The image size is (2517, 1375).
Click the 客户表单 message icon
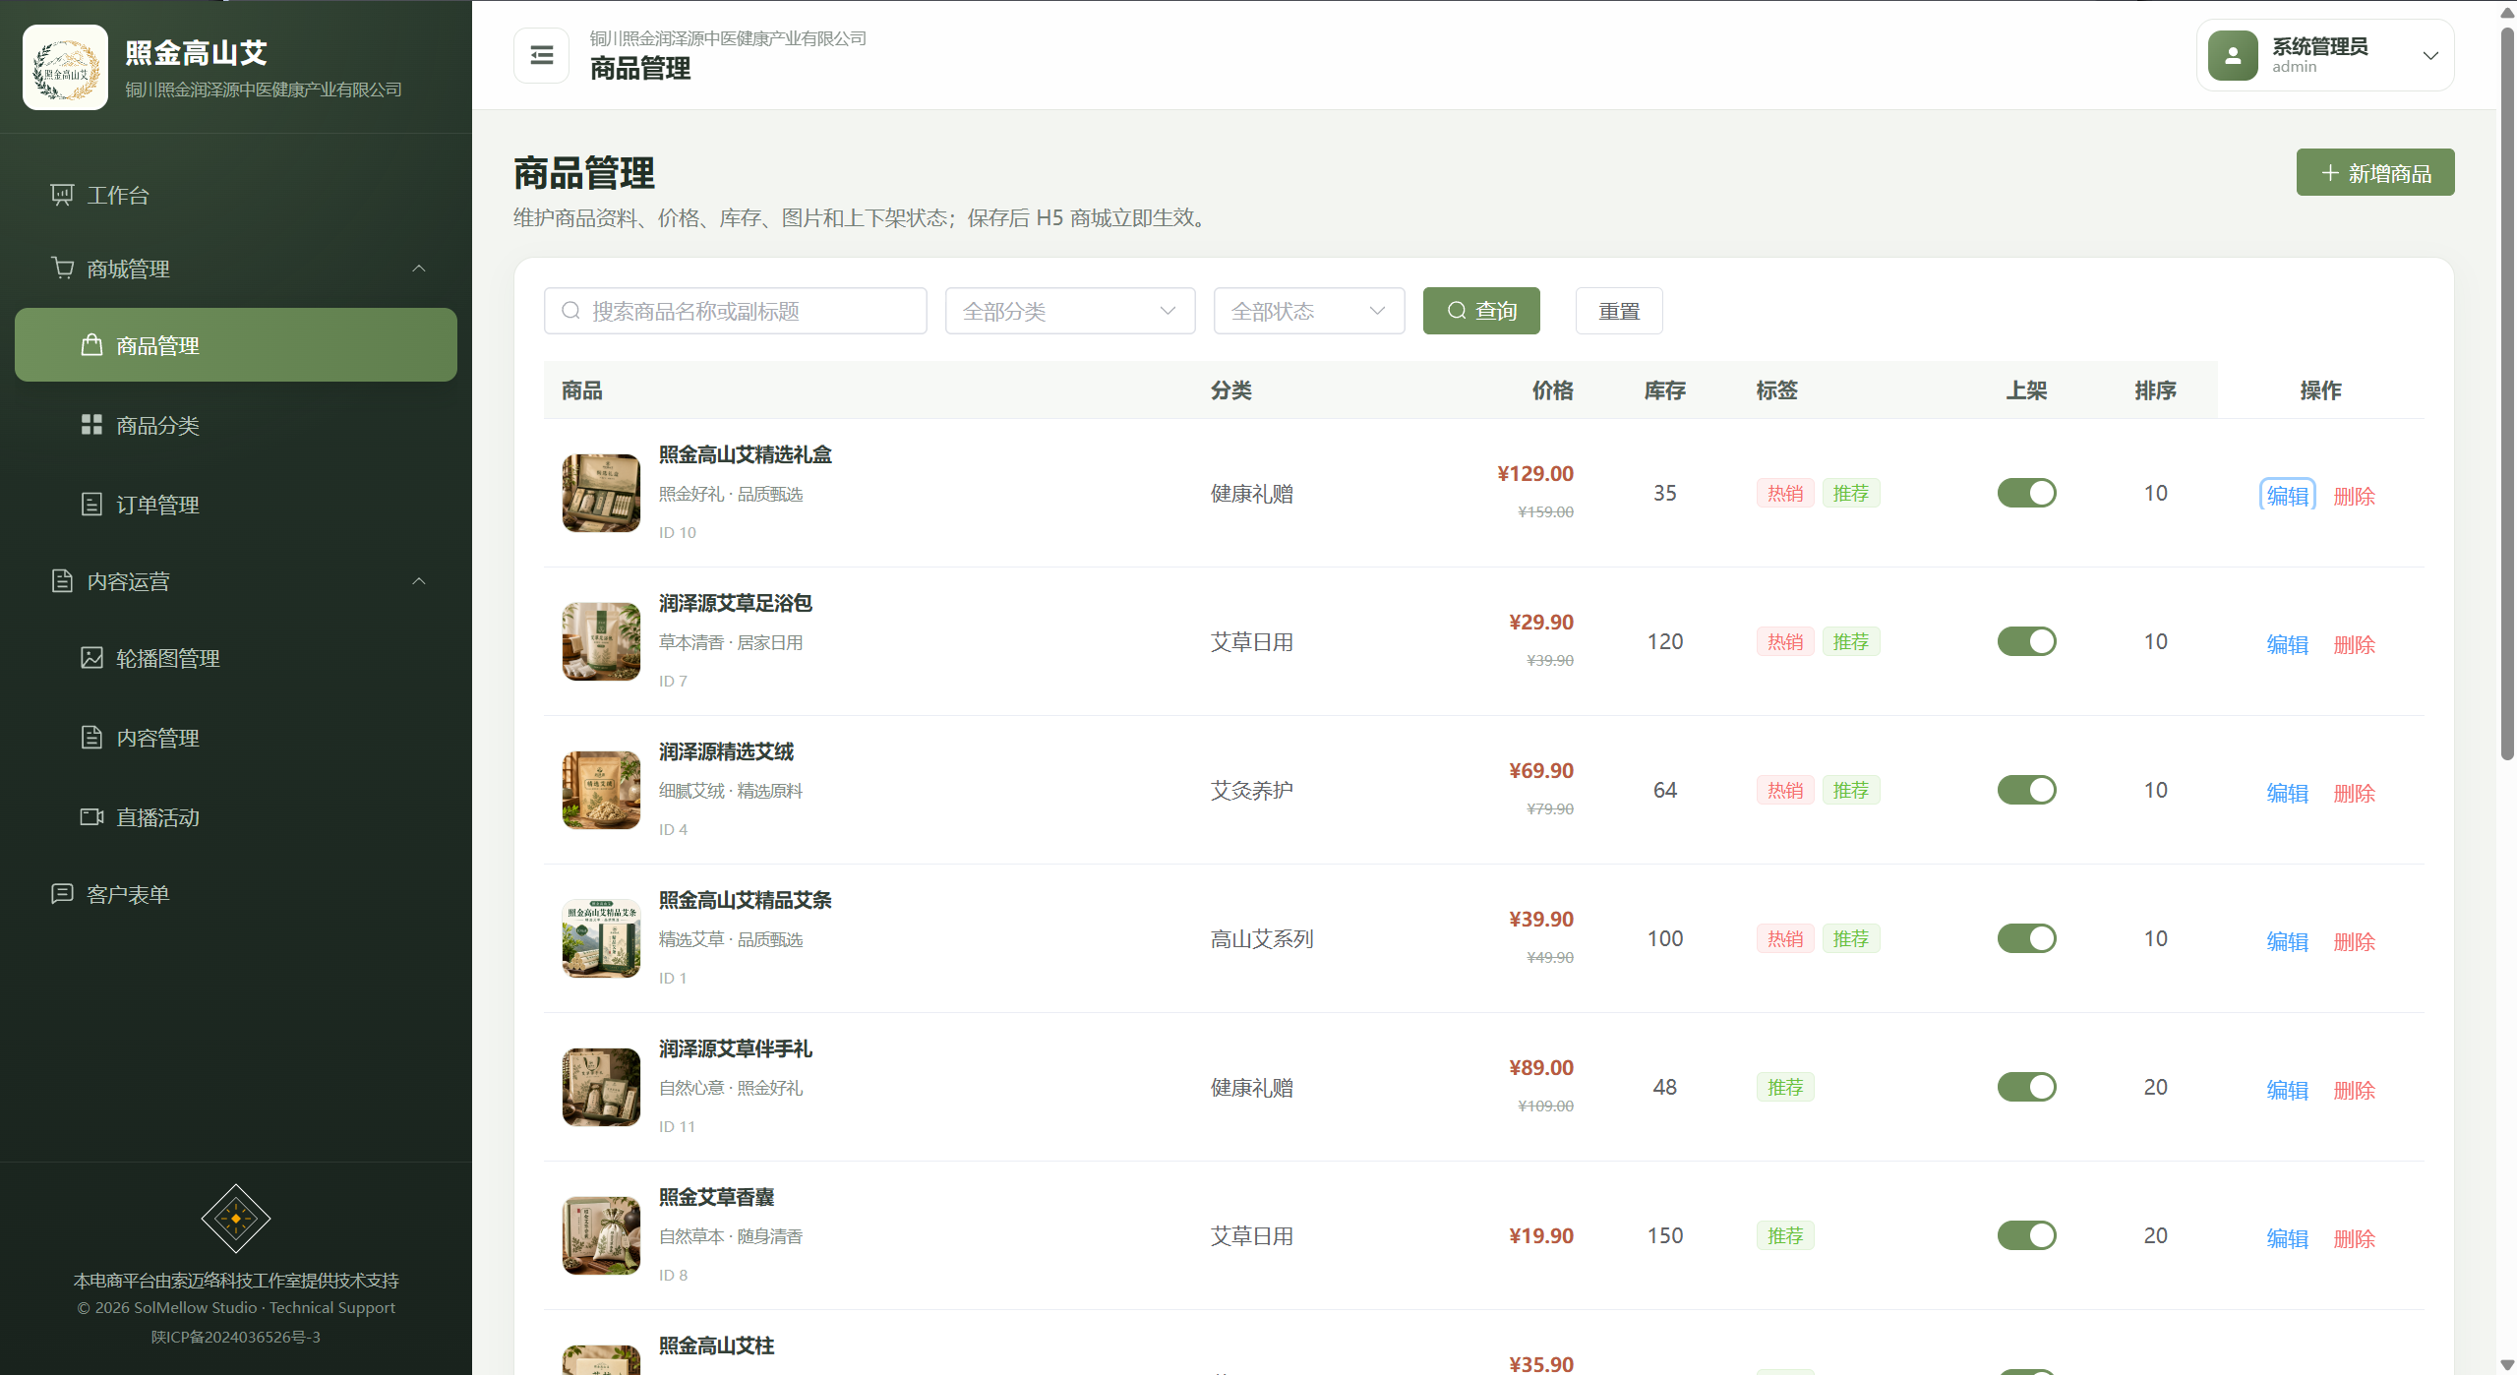point(62,894)
